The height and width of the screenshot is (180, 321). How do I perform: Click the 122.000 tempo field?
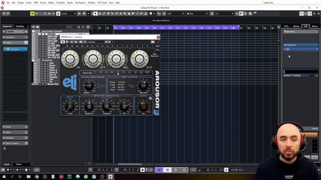[235, 170]
